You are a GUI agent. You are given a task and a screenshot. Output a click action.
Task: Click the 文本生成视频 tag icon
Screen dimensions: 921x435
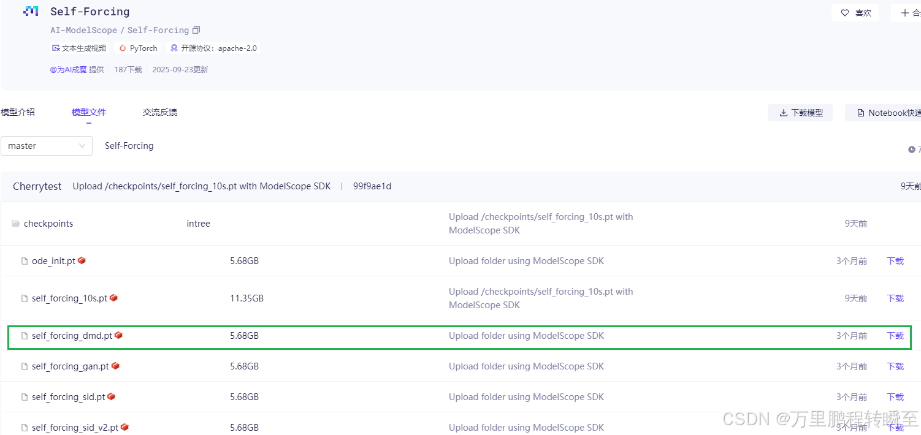tap(56, 48)
